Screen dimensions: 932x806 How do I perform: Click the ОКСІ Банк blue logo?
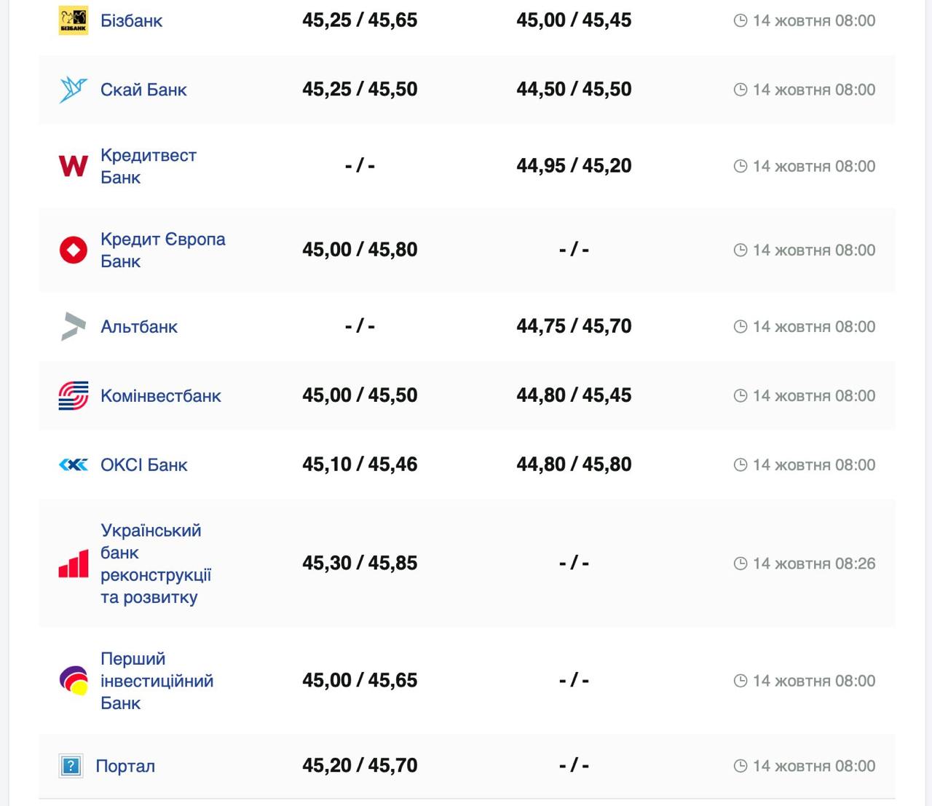[73, 465]
